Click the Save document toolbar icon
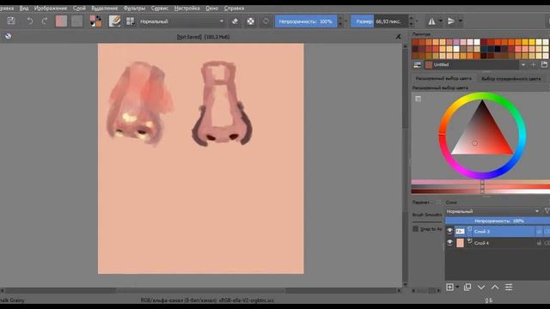Image resolution: width=550 pixels, height=309 pixels. click(11, 21)
